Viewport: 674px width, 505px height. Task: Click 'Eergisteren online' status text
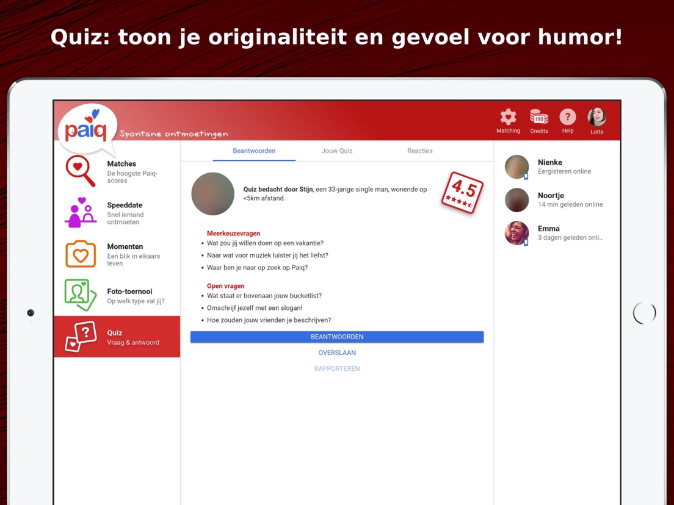click(x=564, y=171)
